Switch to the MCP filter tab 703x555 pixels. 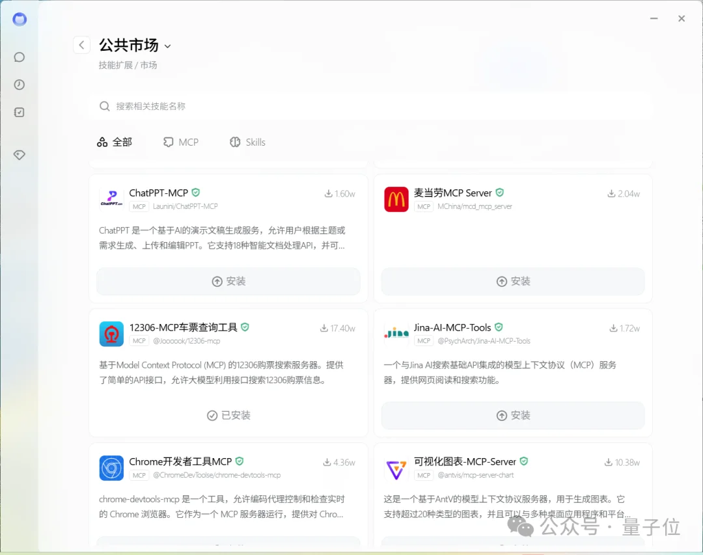(x=180, y=142)
